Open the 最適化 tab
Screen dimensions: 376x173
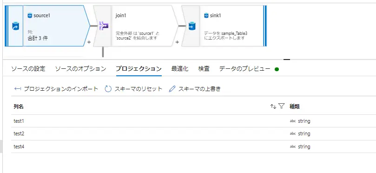pyautogui.click(x=180, y=69)
